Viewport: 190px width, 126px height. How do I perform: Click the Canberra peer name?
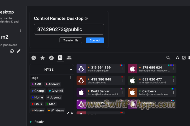pyautogui.click(x=149, y=91)
